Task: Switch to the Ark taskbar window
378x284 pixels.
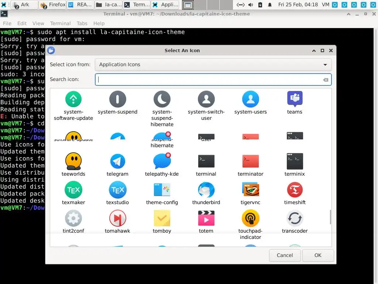Action: pos(25,4)
